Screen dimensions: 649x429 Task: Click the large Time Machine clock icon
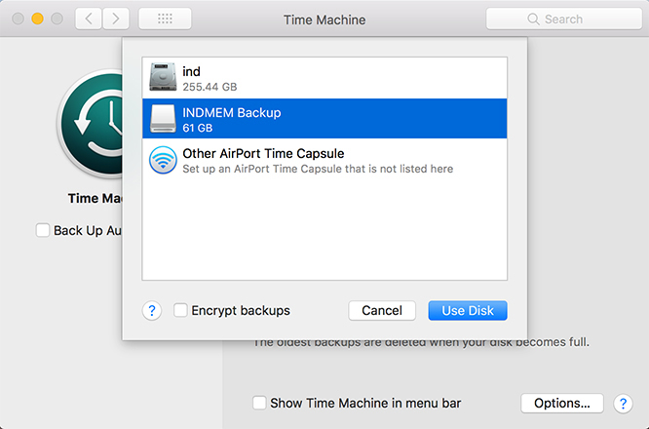point(93,127)
